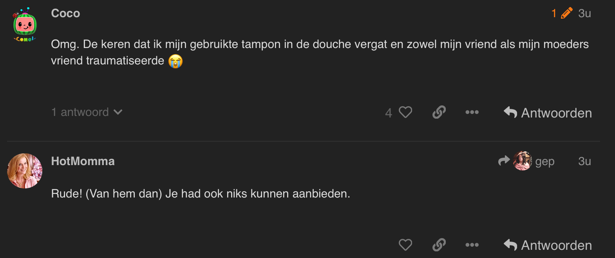The width and height of the screenshot is (615, 258).
Task: Click the 'gep' replied-to username
Action: [x=544, y=162]
